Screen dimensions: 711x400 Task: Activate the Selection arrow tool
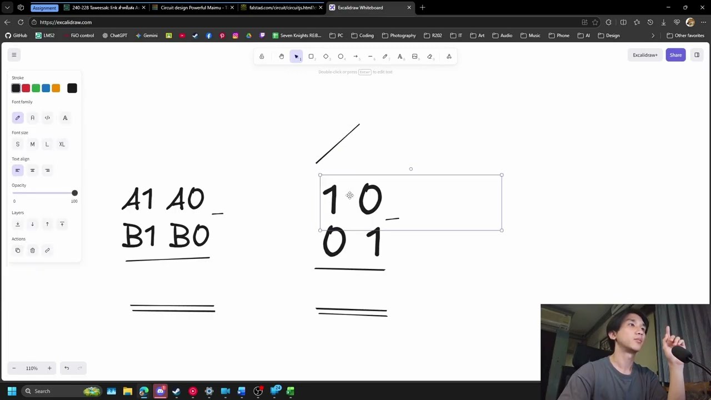296,56
